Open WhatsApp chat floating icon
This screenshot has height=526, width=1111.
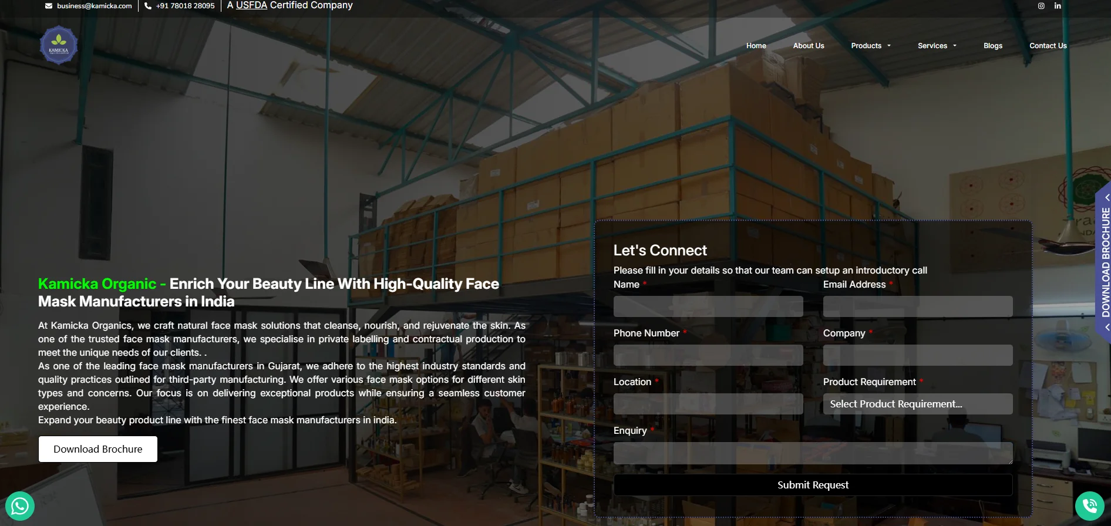(20, 505)
